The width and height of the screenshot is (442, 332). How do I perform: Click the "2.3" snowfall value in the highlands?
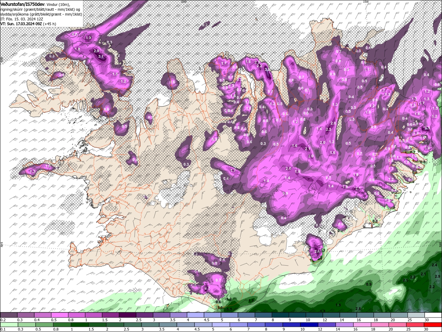[328, 129]
